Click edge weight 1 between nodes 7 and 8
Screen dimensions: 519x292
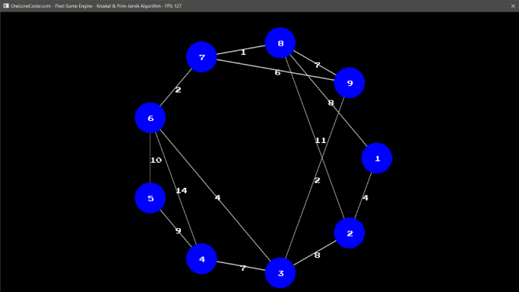pos(243,52)
